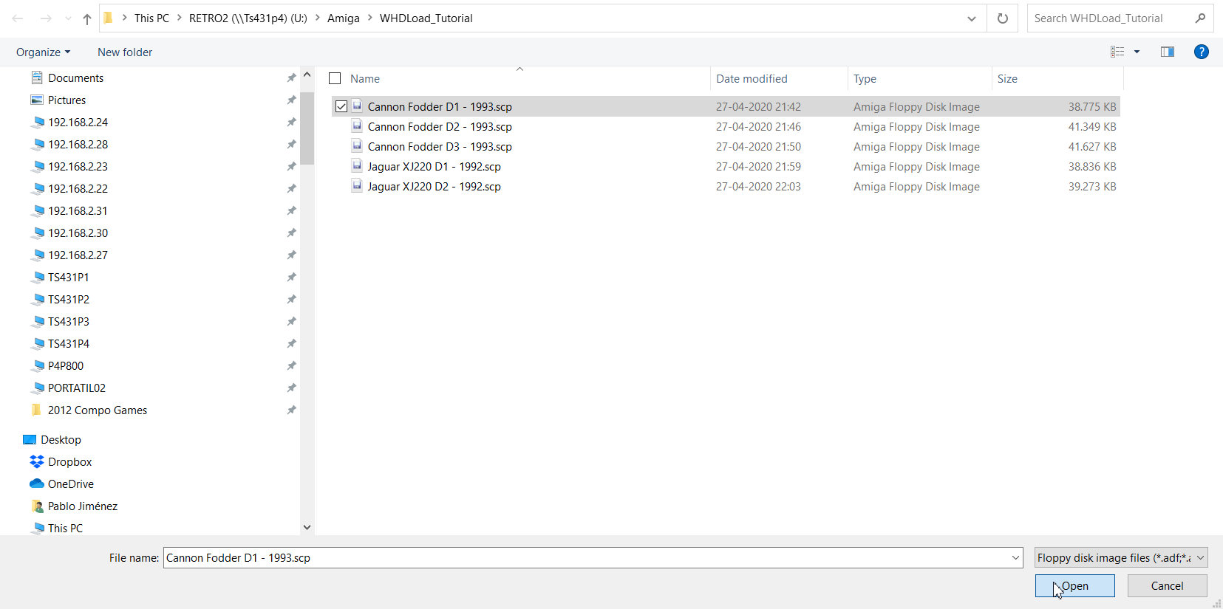Unpin Documents using its pin icon

[291, 78]
